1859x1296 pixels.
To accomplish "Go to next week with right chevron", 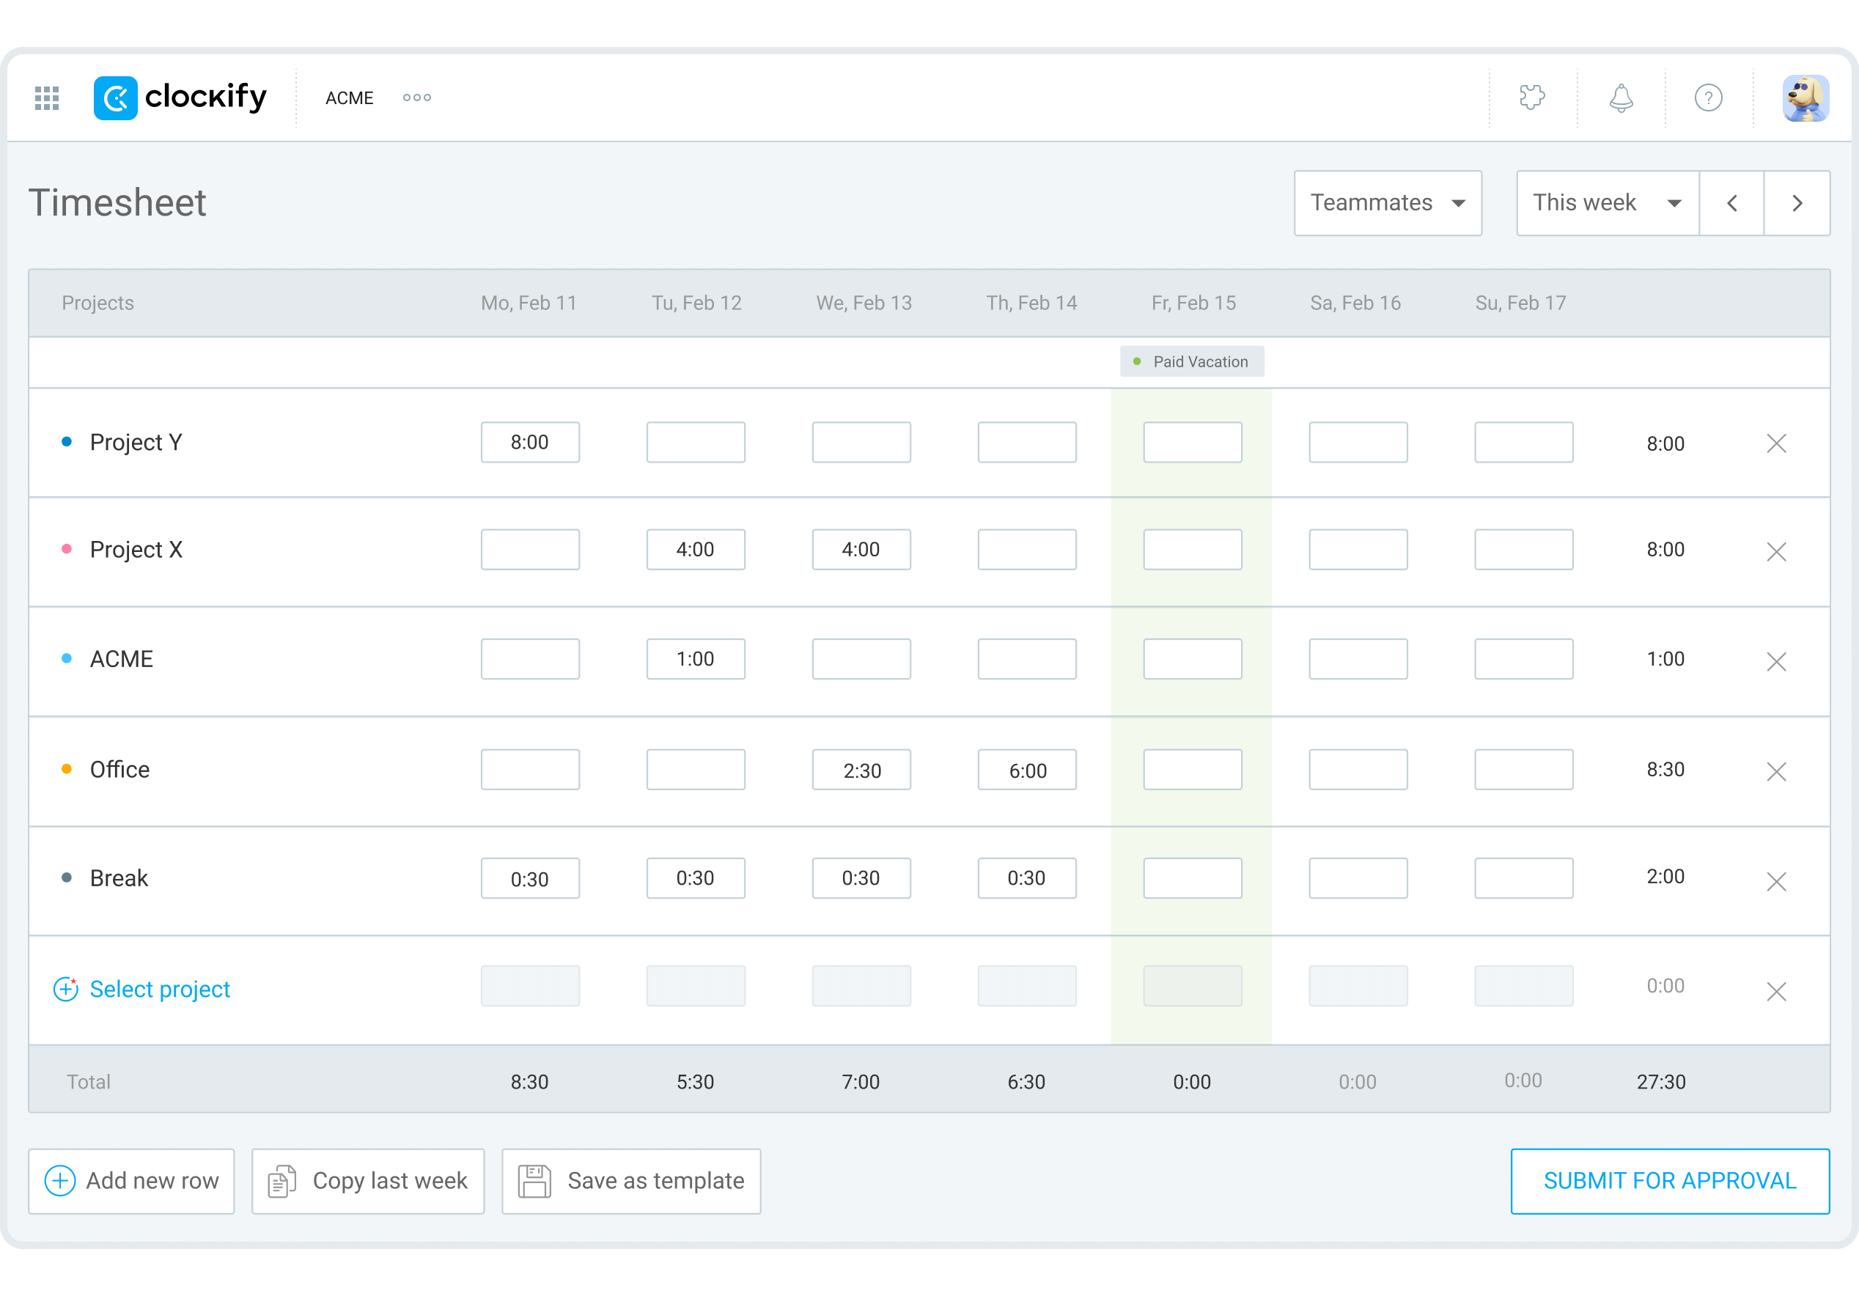I will [x=1797, y=202].
